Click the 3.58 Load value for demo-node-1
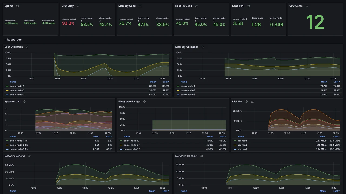The image size is (346, 194). [x=238, y=23]
